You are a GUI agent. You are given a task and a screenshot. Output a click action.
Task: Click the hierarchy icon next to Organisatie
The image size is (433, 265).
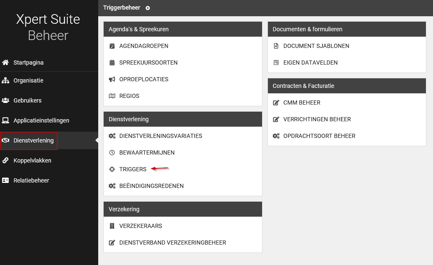click(x=5, y=80)
